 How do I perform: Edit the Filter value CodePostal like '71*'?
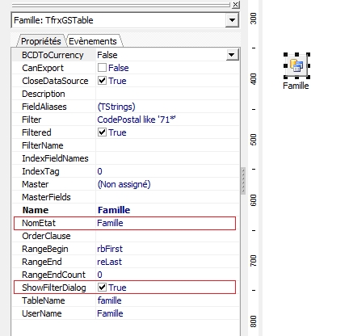[137, 120]
